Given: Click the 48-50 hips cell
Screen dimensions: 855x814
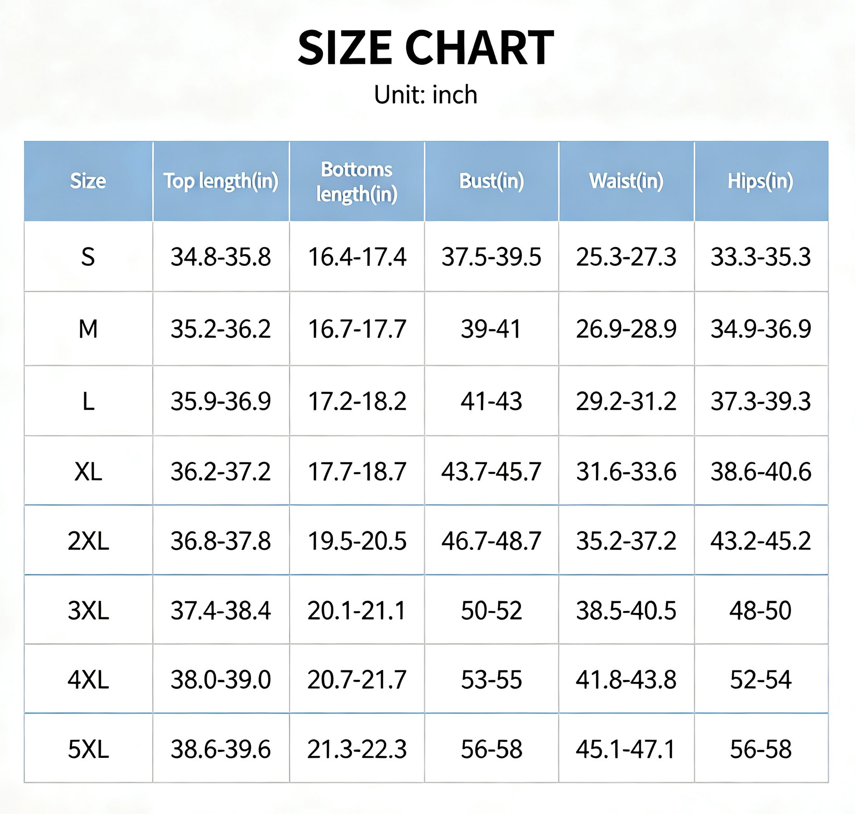Looking at the screenshot, I should 761,611.
